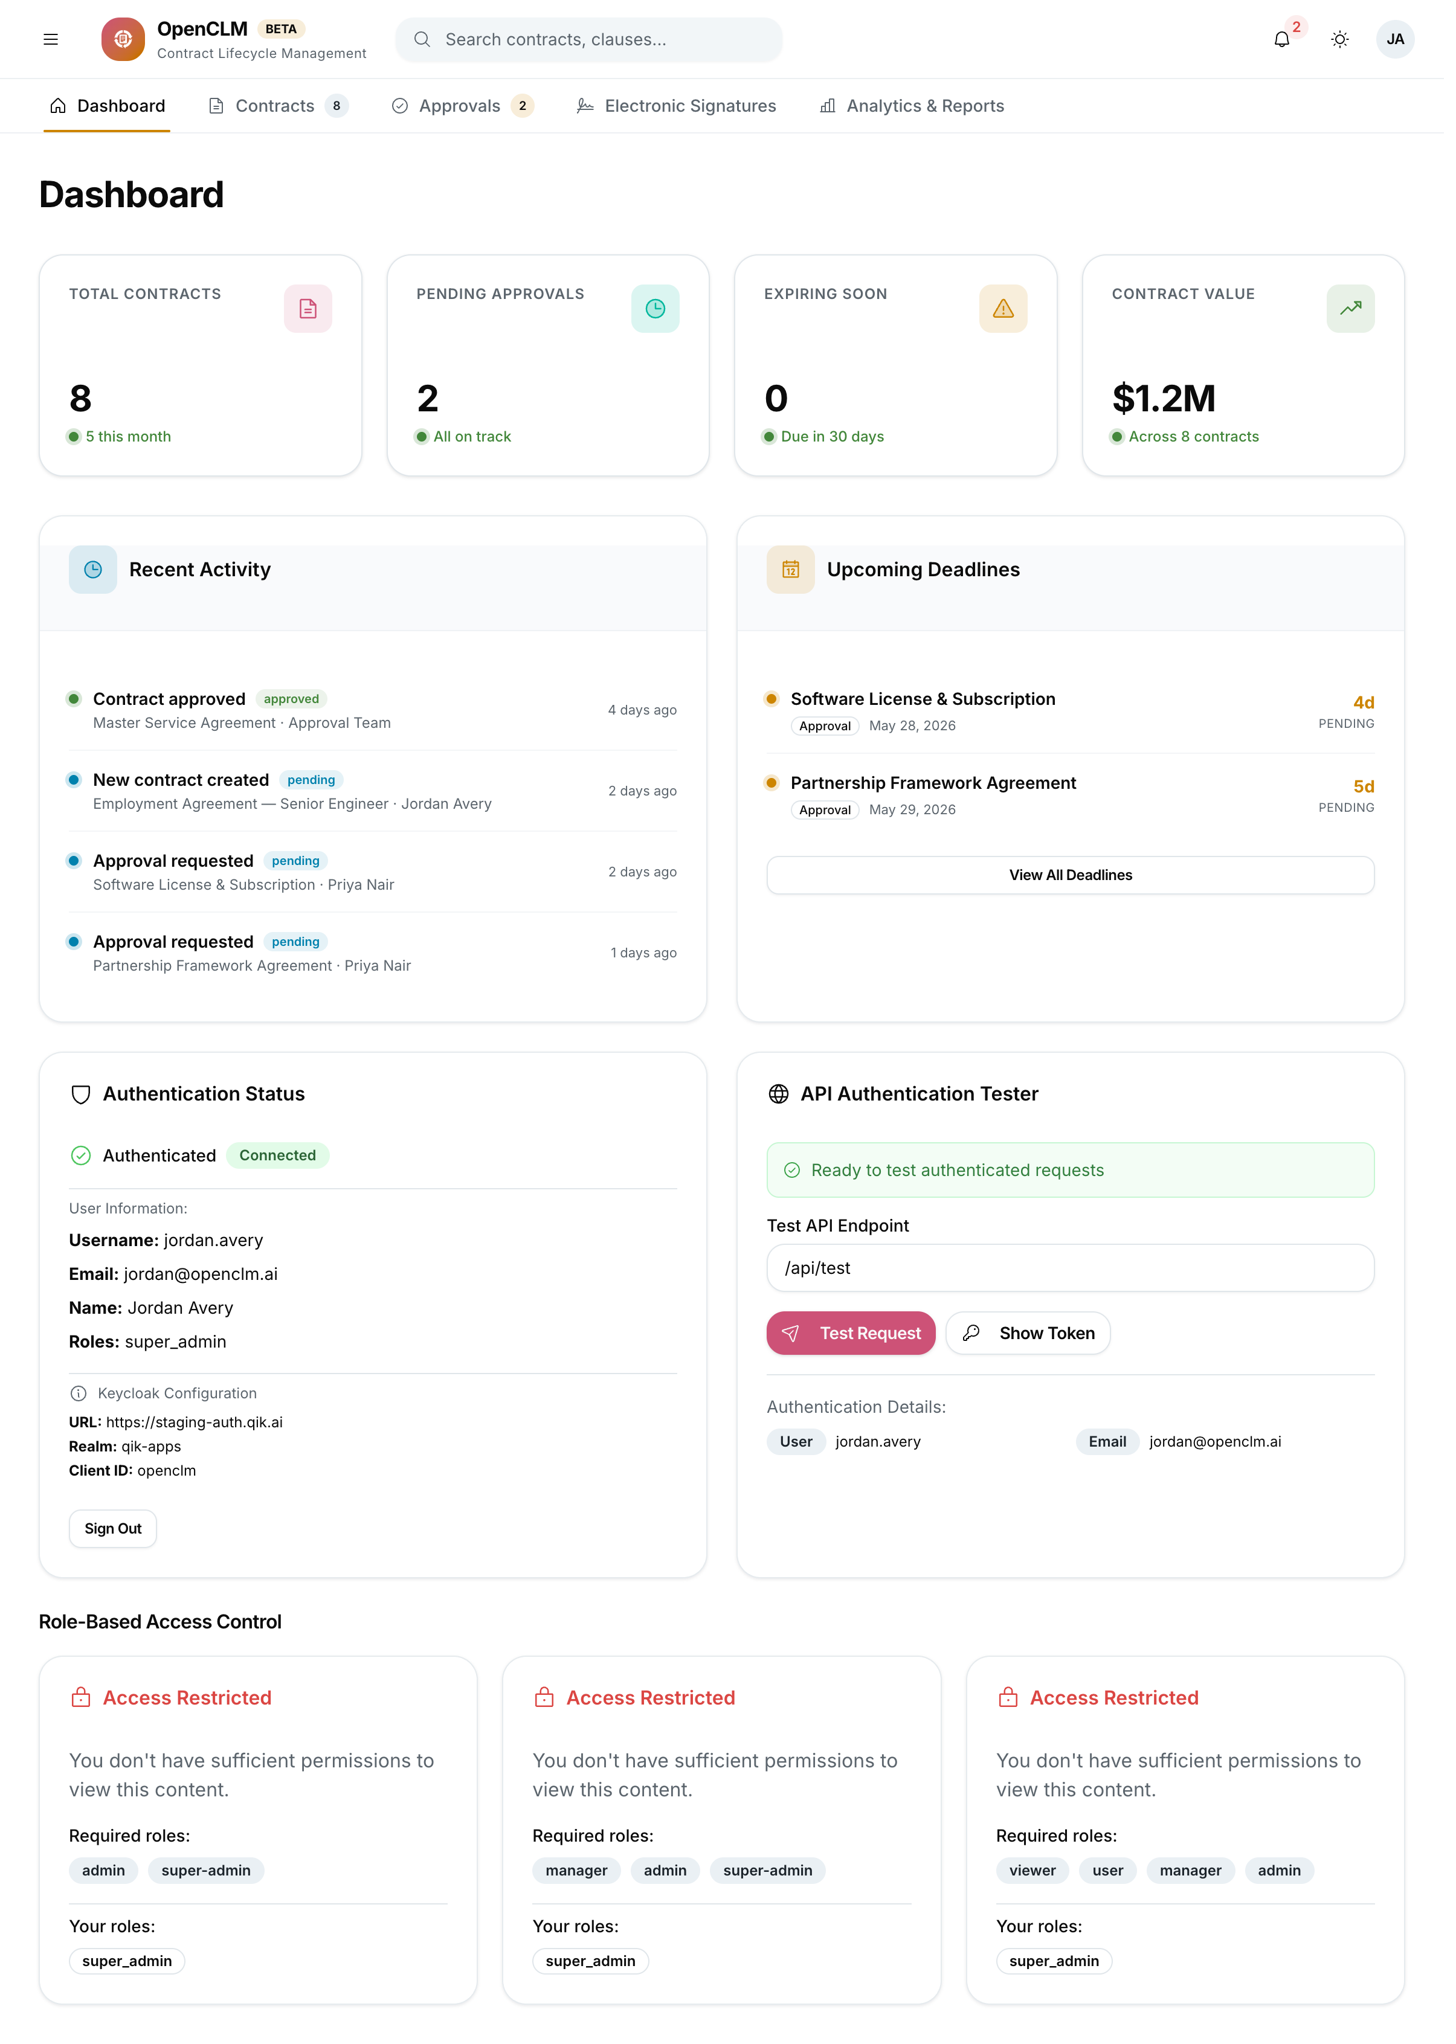
Task: Open the hamburger navigation menu
Action: [51, 39]
